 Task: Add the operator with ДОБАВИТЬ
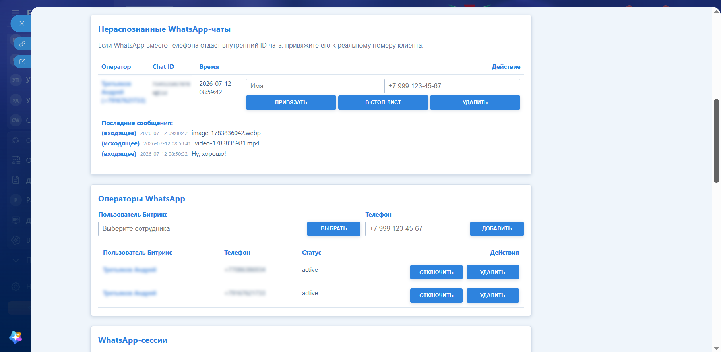(x=497, y=229)
